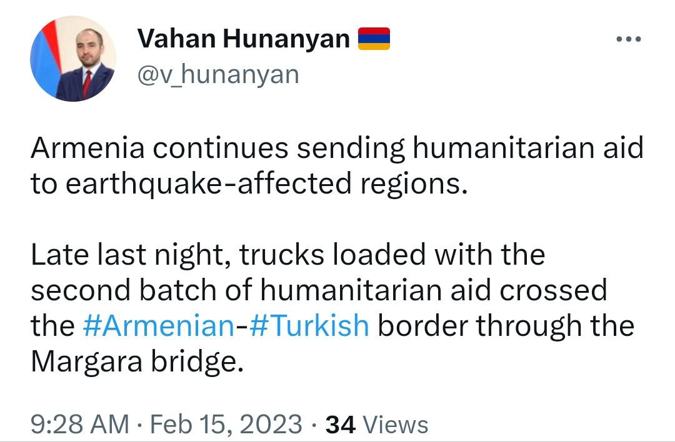
Task: Click the earthquake-affected regions phrase
Action: (266, 184)
